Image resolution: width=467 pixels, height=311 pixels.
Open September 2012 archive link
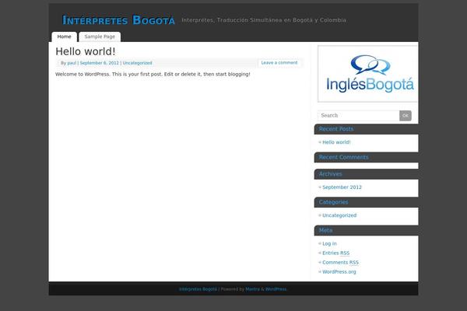point(342,187)
